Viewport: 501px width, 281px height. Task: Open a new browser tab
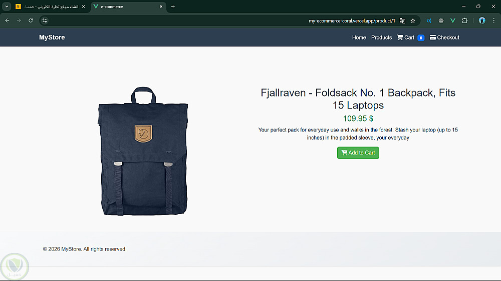(173, 6)
